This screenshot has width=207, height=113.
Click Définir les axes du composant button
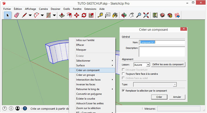tap(168, 64)
